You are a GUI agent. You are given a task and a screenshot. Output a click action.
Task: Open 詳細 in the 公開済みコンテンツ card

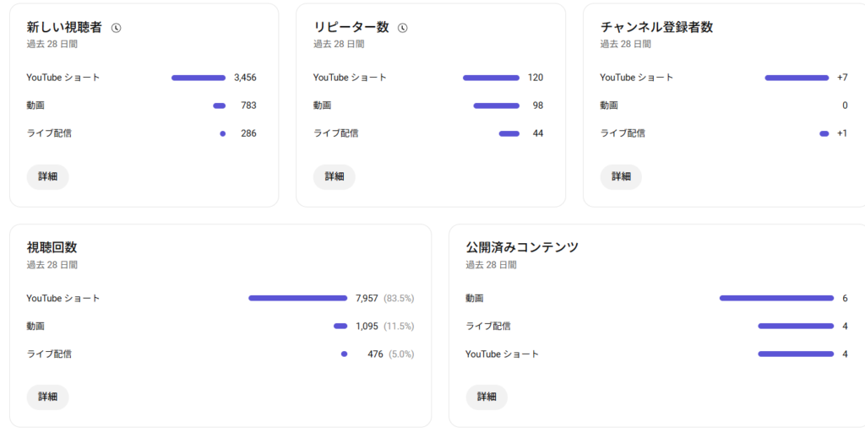coord(487,397)
